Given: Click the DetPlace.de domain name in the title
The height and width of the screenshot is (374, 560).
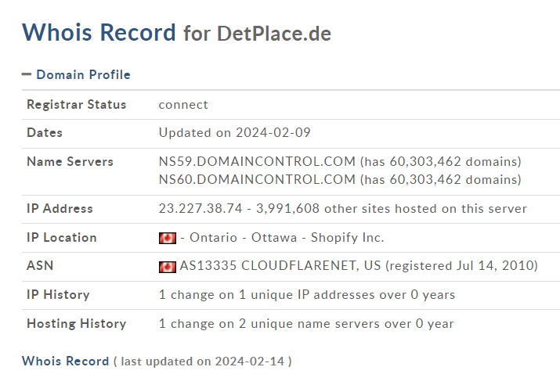Looking at the screenshot, I should pos(274,34).
